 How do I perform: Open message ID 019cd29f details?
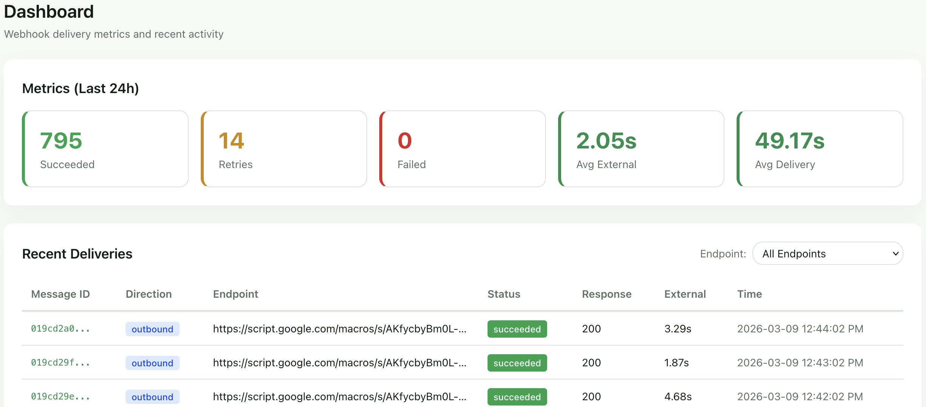[60, 363]
